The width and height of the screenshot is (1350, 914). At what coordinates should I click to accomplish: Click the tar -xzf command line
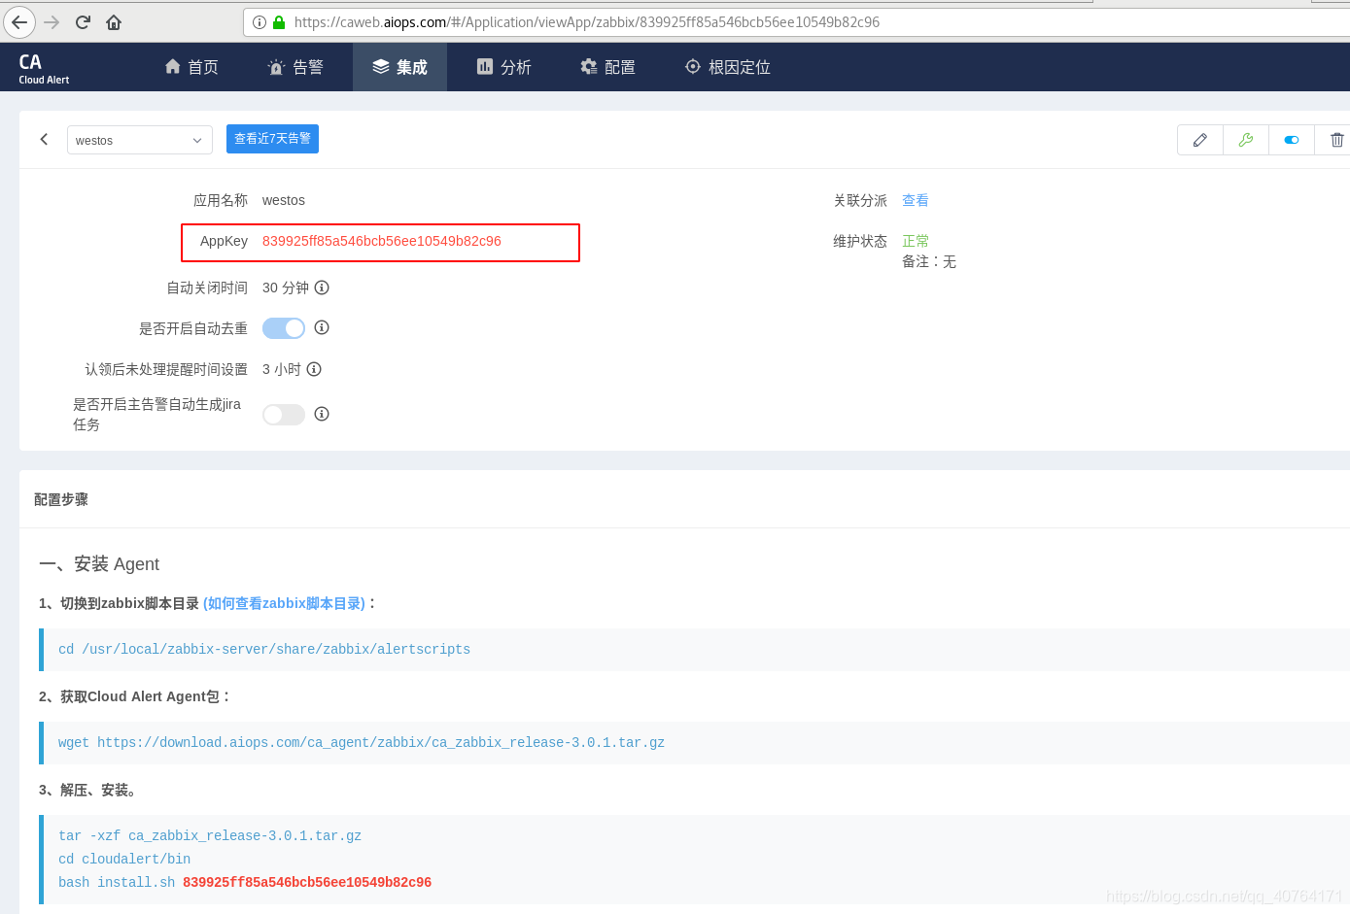(x=210, y=835)
